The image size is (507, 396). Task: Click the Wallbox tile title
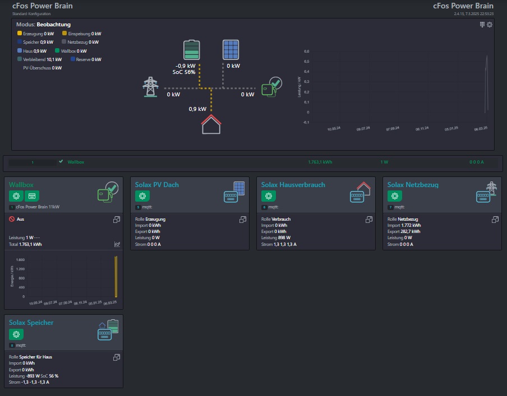point(21,185)
